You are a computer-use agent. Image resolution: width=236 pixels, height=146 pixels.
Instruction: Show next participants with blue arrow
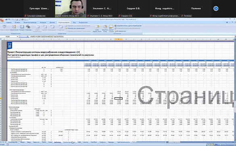coord(216,8)
